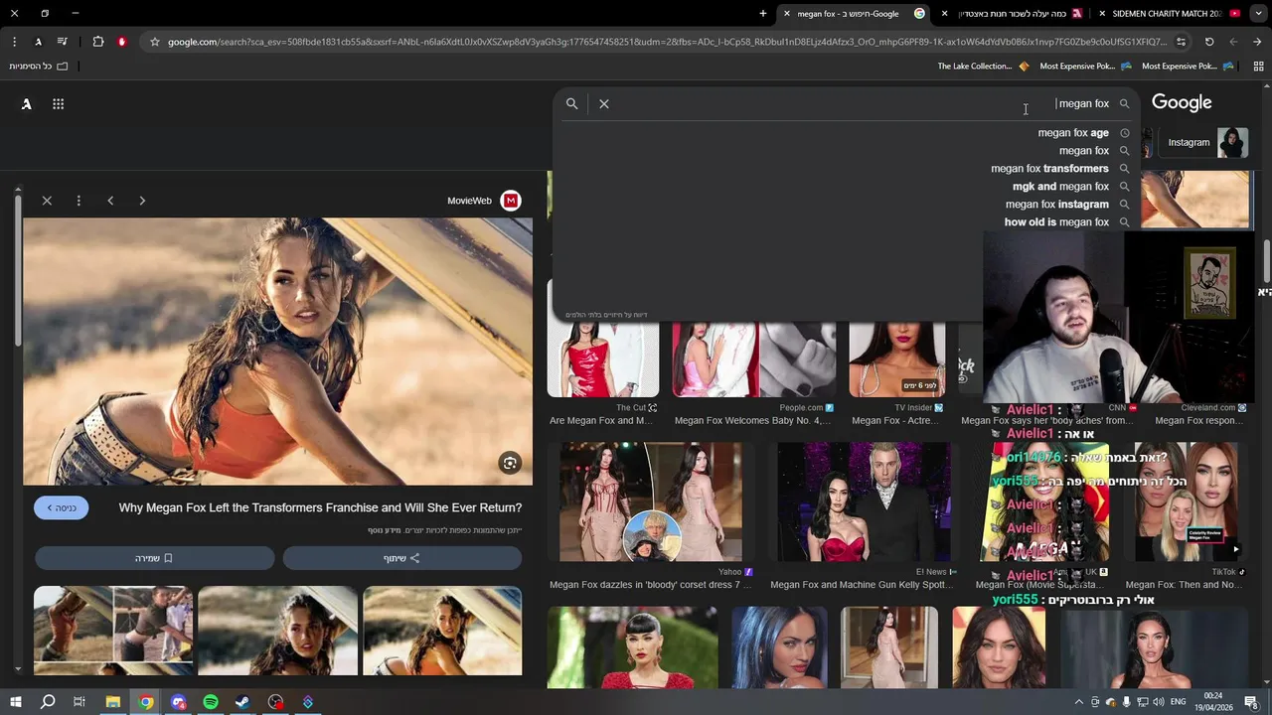The width and height of the screenshot is (1272, 715).
Task: Search this image with Google Lens
Action: click(510, 463)
